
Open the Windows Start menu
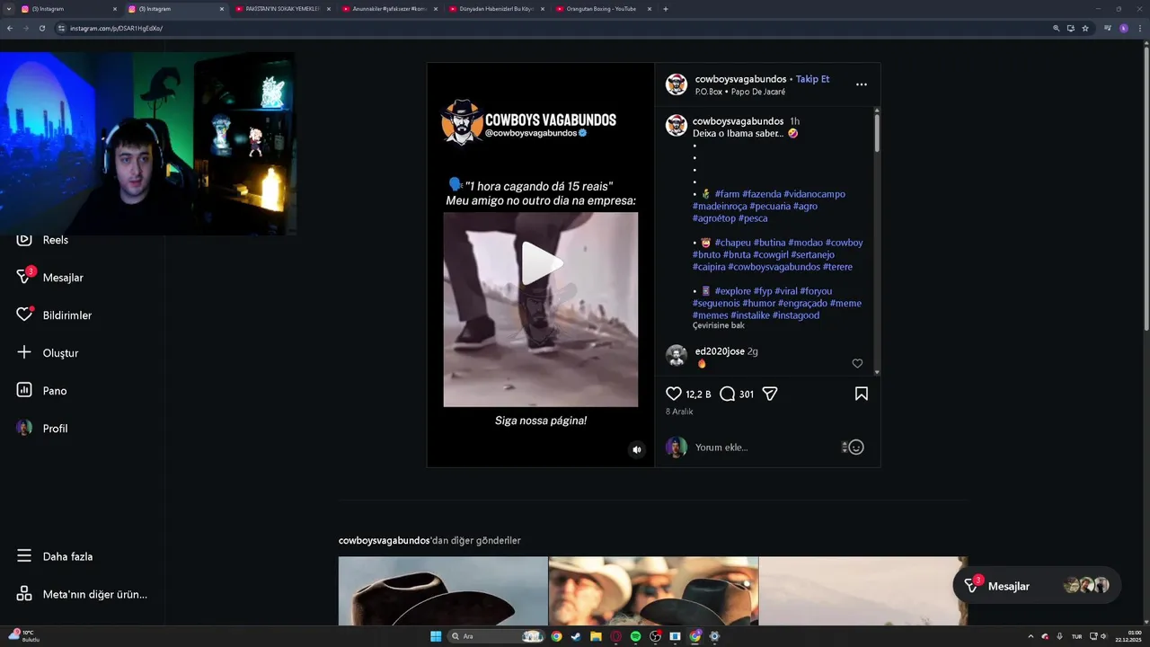436,636
